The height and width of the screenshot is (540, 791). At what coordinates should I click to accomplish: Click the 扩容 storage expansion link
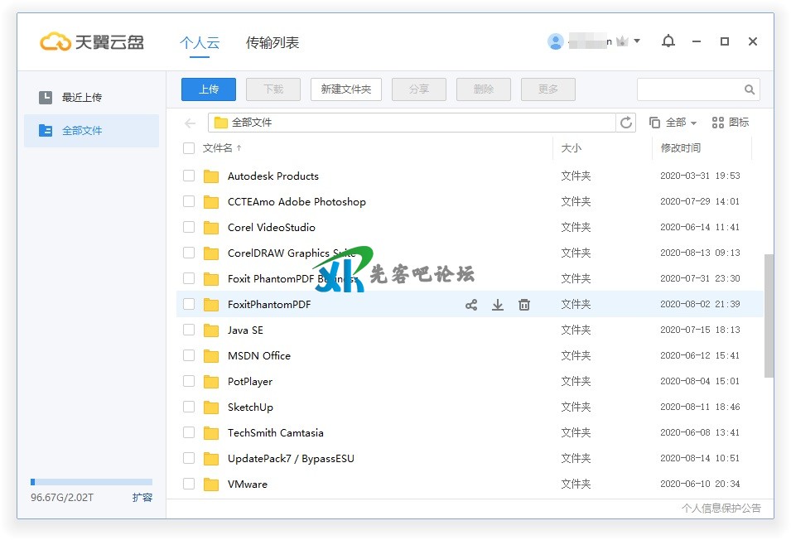(142, 498)
